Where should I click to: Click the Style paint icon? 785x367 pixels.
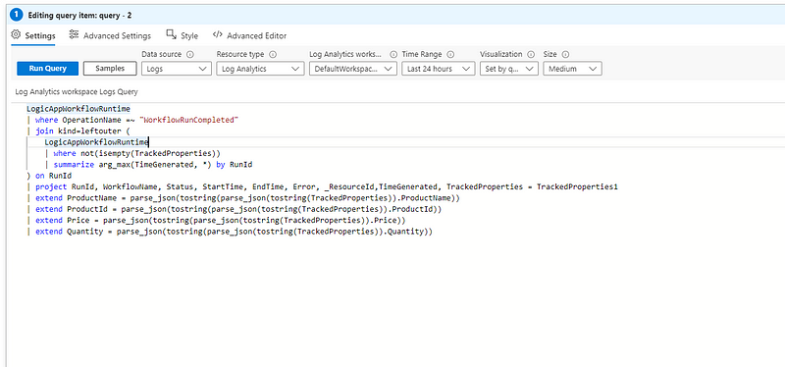tap(171, 34)
